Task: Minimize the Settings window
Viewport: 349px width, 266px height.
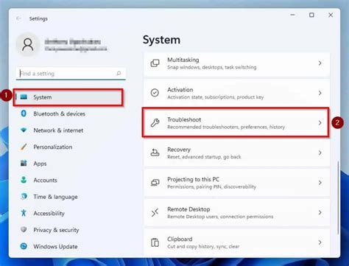Action: (x=292, y=15)
